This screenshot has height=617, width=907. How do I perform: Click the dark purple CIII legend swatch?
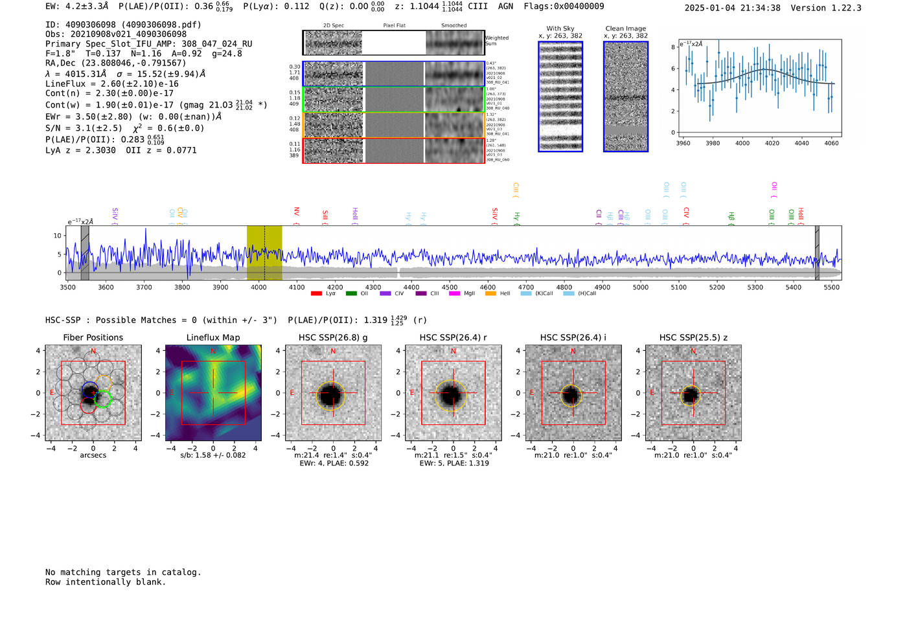(421, 294)
